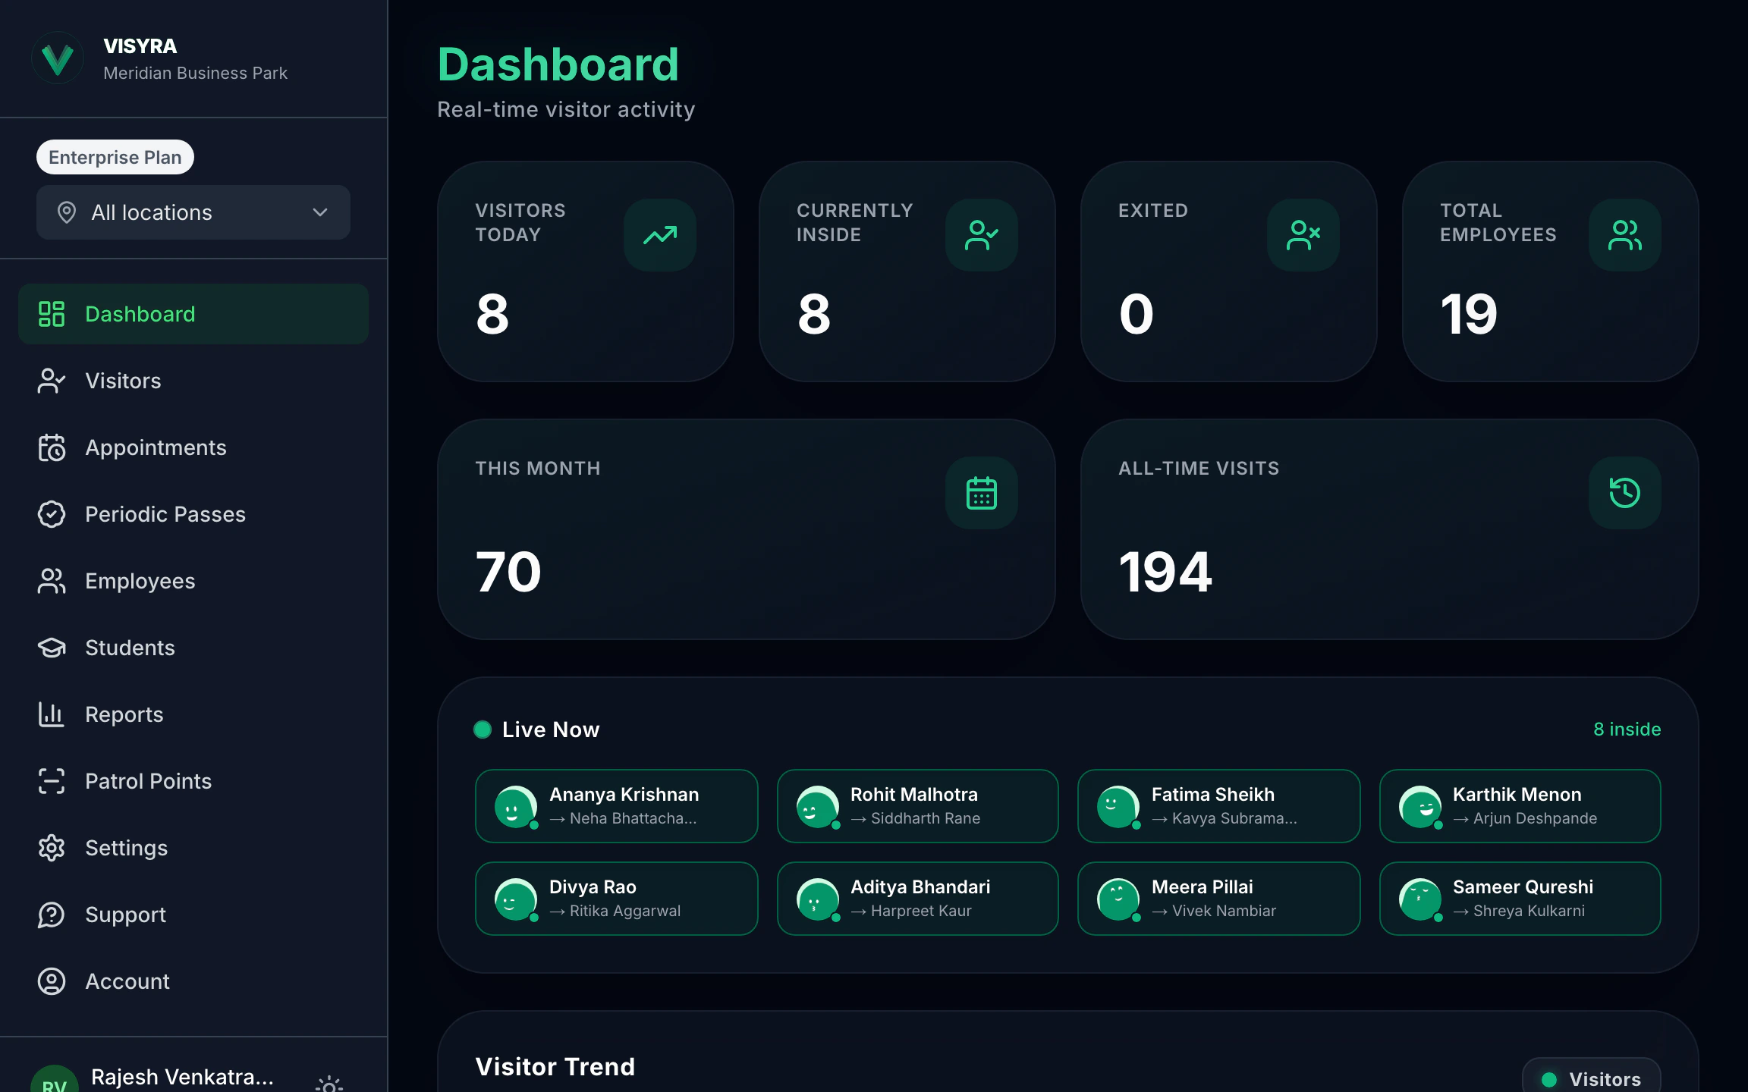Click history icon on All-Time Visits card
1748x1092 pixels.
[1625, 493]
